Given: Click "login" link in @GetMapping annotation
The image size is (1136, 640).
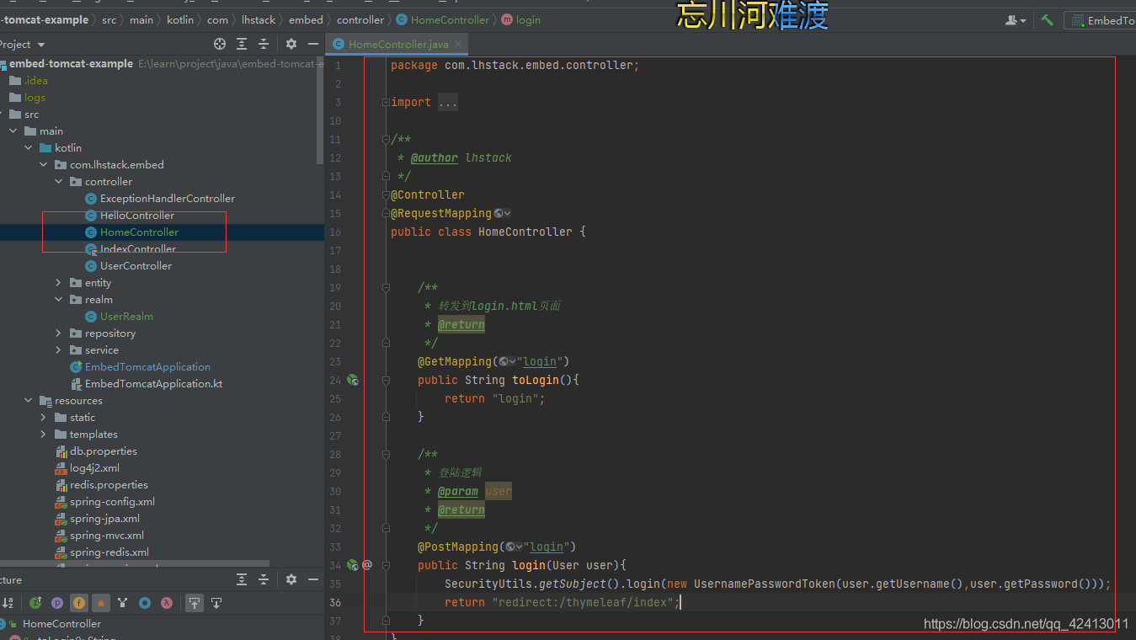Looking at the screenshot, I should pyautogui.click(x=540, y=361).
